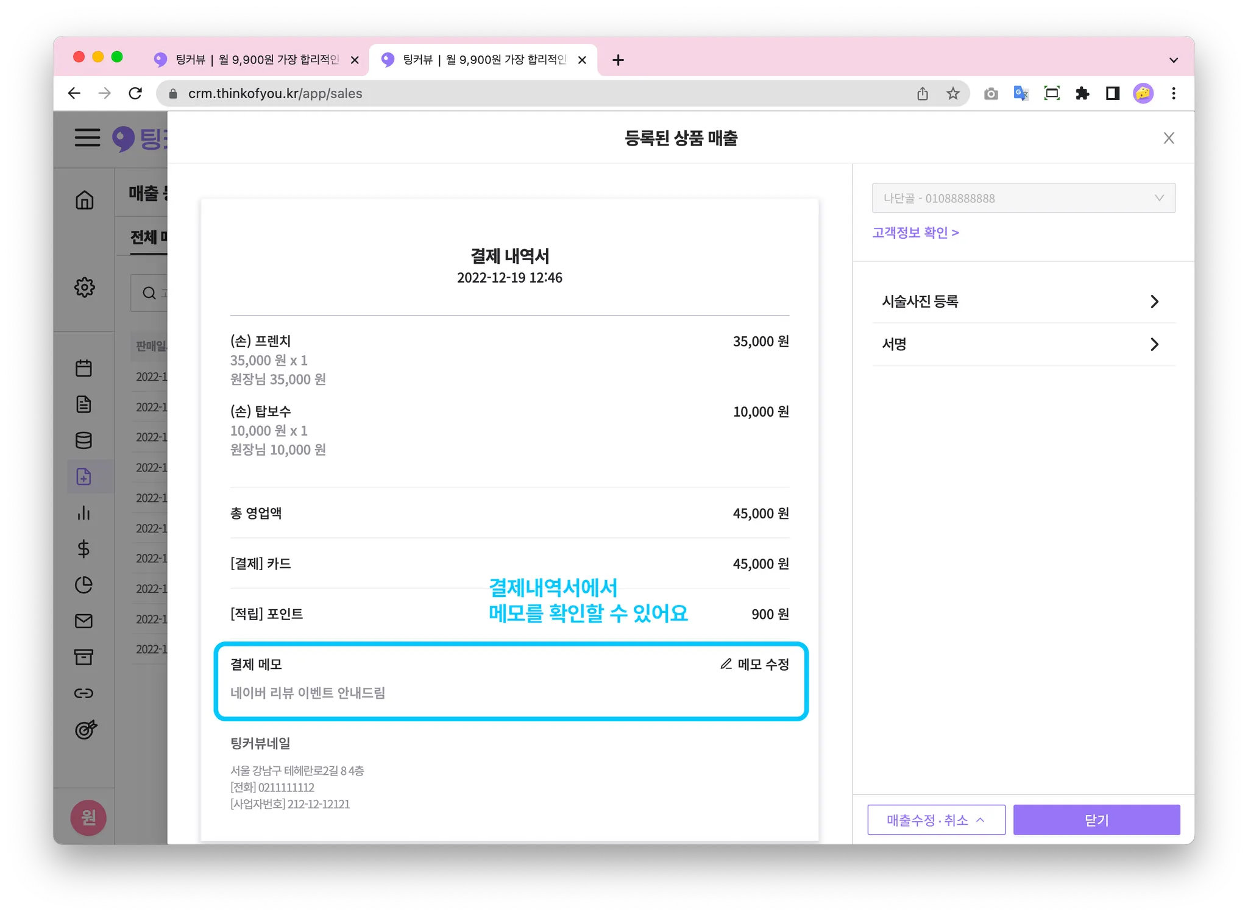Click the pencil icon next to 메모 수정
1248x915 pixels.
pyautogui.click(x=726, y=664)
